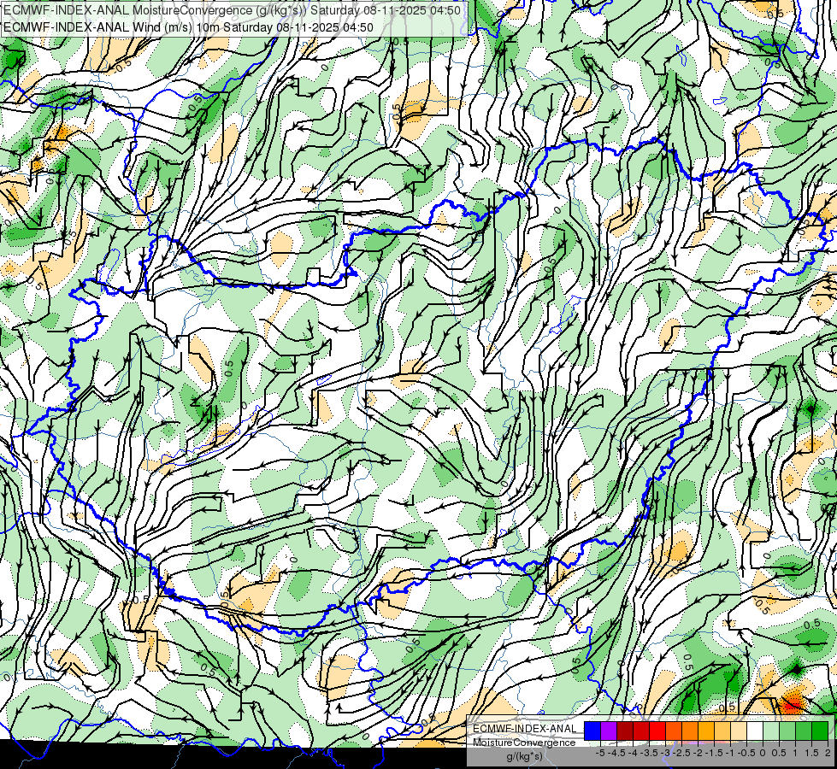Click the -1.5 legend scale value
Image resolution: width=837 pixels, height=769 pixels.
tap(714, 753)
